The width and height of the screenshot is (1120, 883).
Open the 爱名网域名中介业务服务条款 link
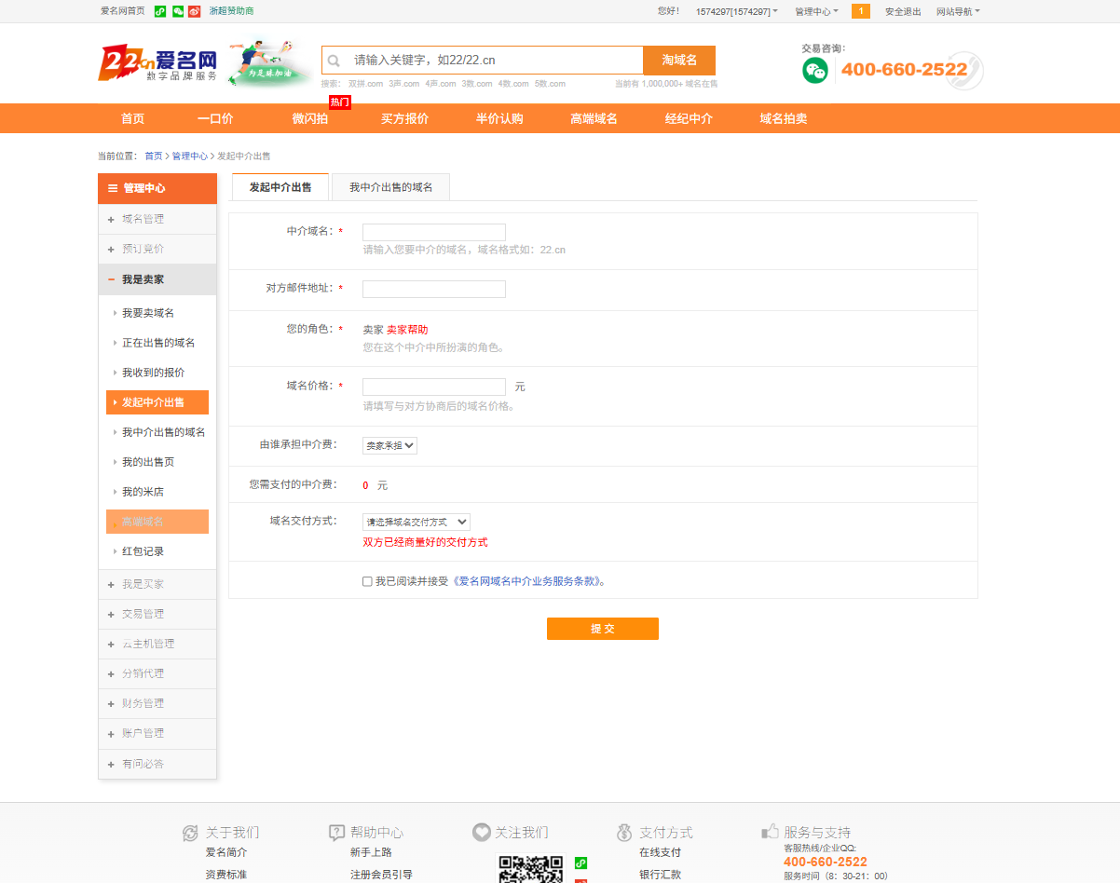click(527, 581)
